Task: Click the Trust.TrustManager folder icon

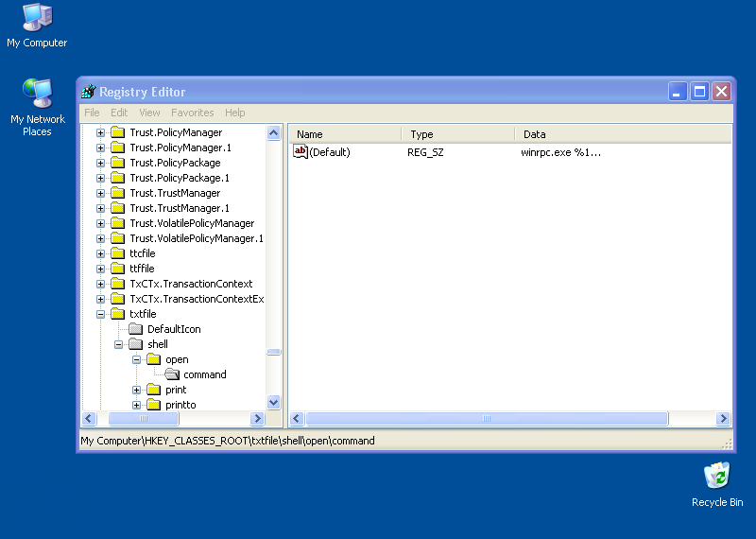Action: [x=117, y=193]
